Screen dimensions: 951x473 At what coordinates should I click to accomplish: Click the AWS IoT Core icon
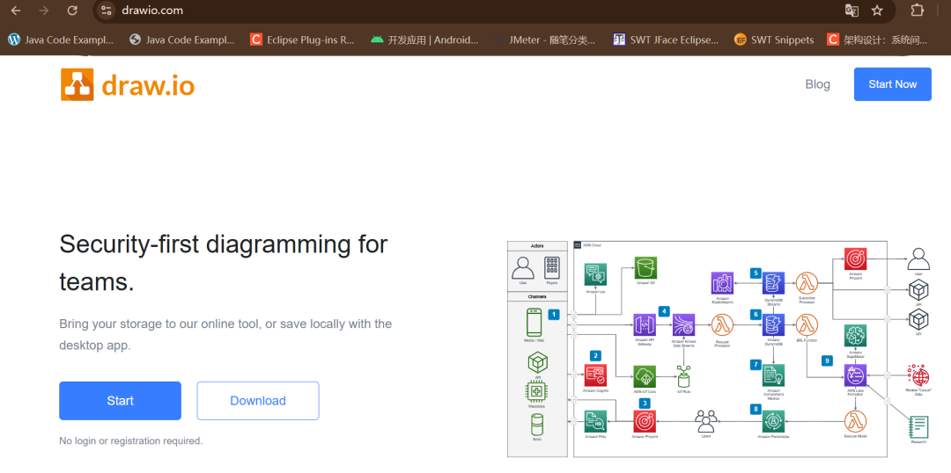[x=644, y=376]
